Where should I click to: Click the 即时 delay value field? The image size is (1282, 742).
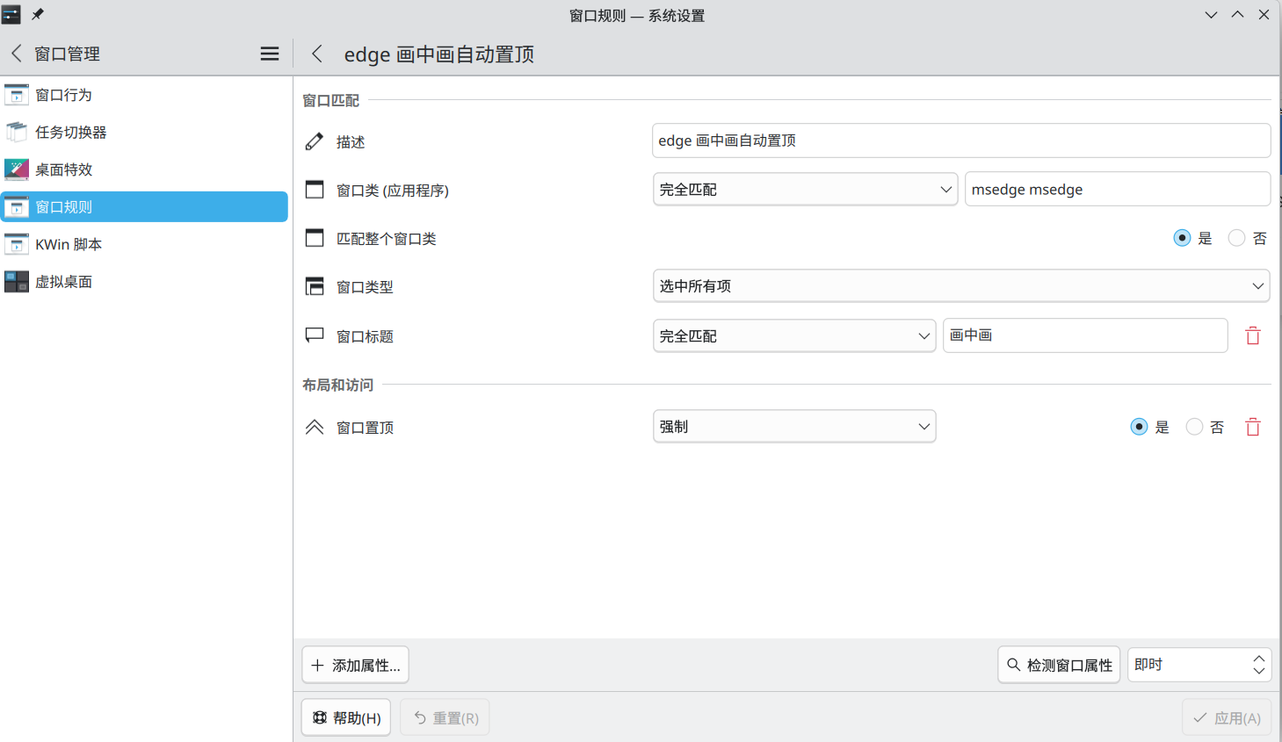pyautogui.click(x=1189, y=665)
